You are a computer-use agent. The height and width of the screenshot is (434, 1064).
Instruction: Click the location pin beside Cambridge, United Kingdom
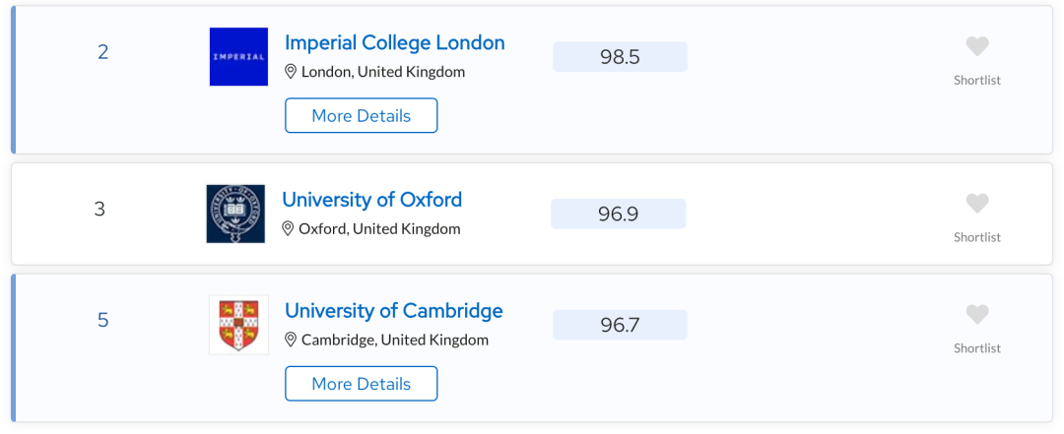pyautogui.click(x=291, y=340)
